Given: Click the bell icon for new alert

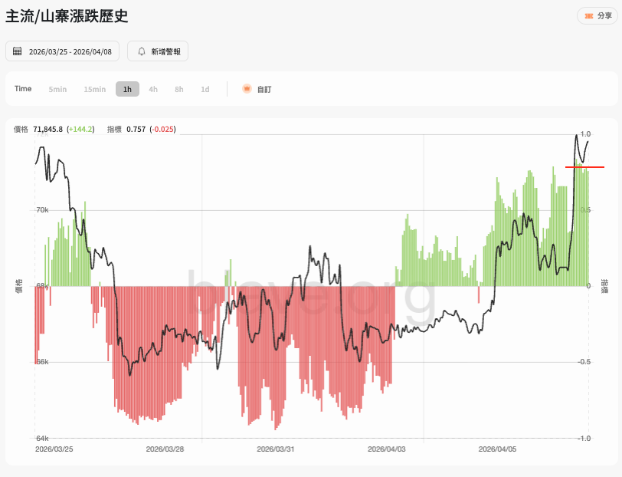Looking at the screenshot, I should click(x=142, y=51).
